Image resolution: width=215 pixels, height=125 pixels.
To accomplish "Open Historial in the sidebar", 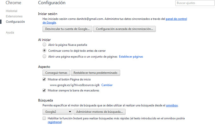I will [11, 11].
